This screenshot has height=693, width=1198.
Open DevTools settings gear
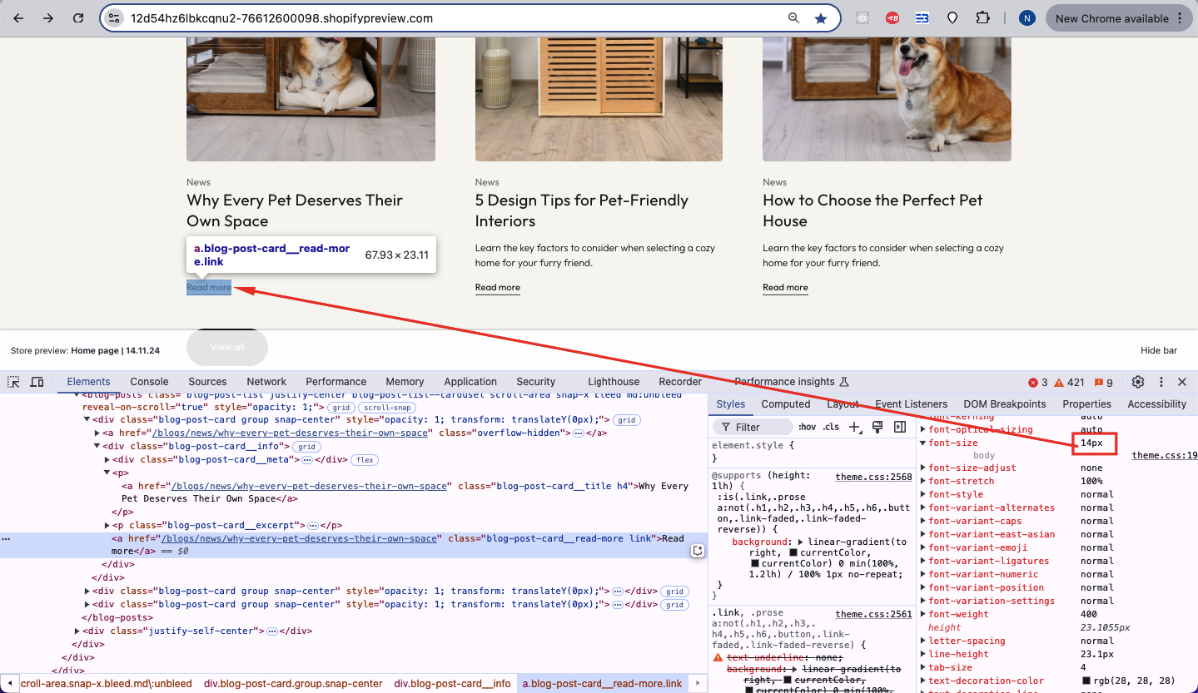(x=1138, y=382)
